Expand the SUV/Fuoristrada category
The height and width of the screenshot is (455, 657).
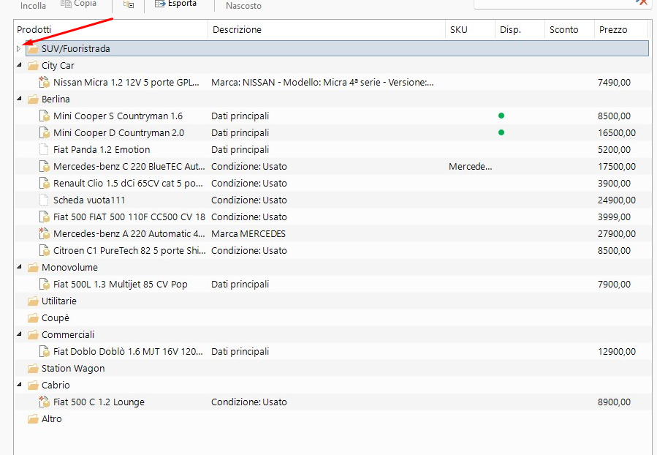point(20,49)
